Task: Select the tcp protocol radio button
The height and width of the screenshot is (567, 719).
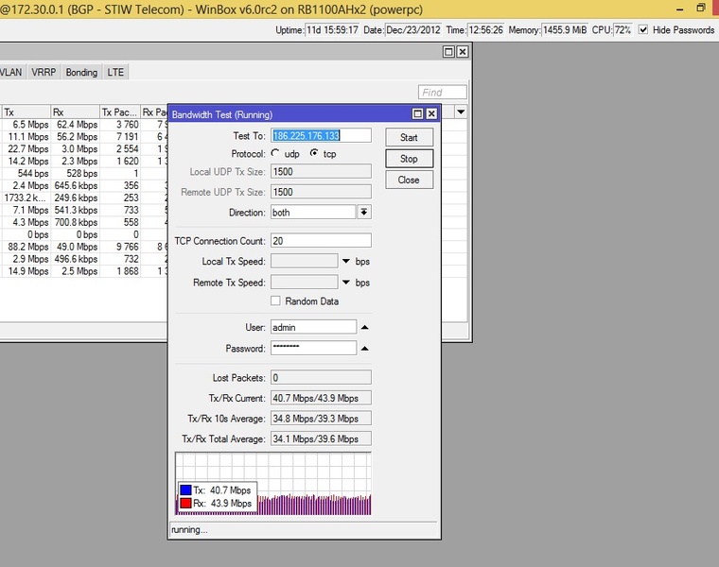Action: point(314,153)
